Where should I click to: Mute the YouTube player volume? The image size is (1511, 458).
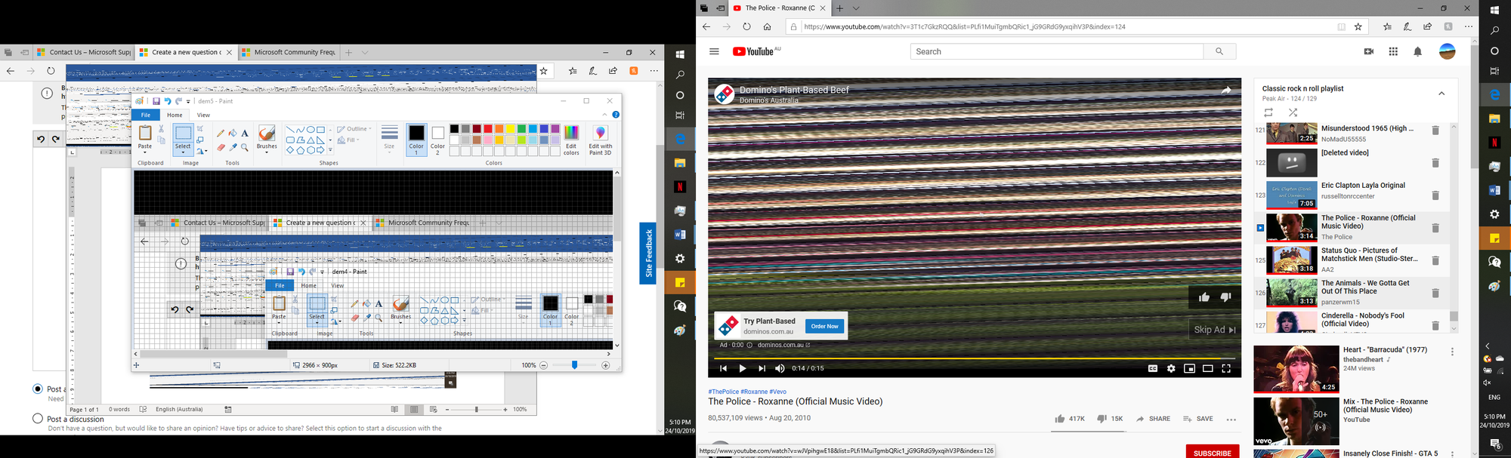pos(780,369)
